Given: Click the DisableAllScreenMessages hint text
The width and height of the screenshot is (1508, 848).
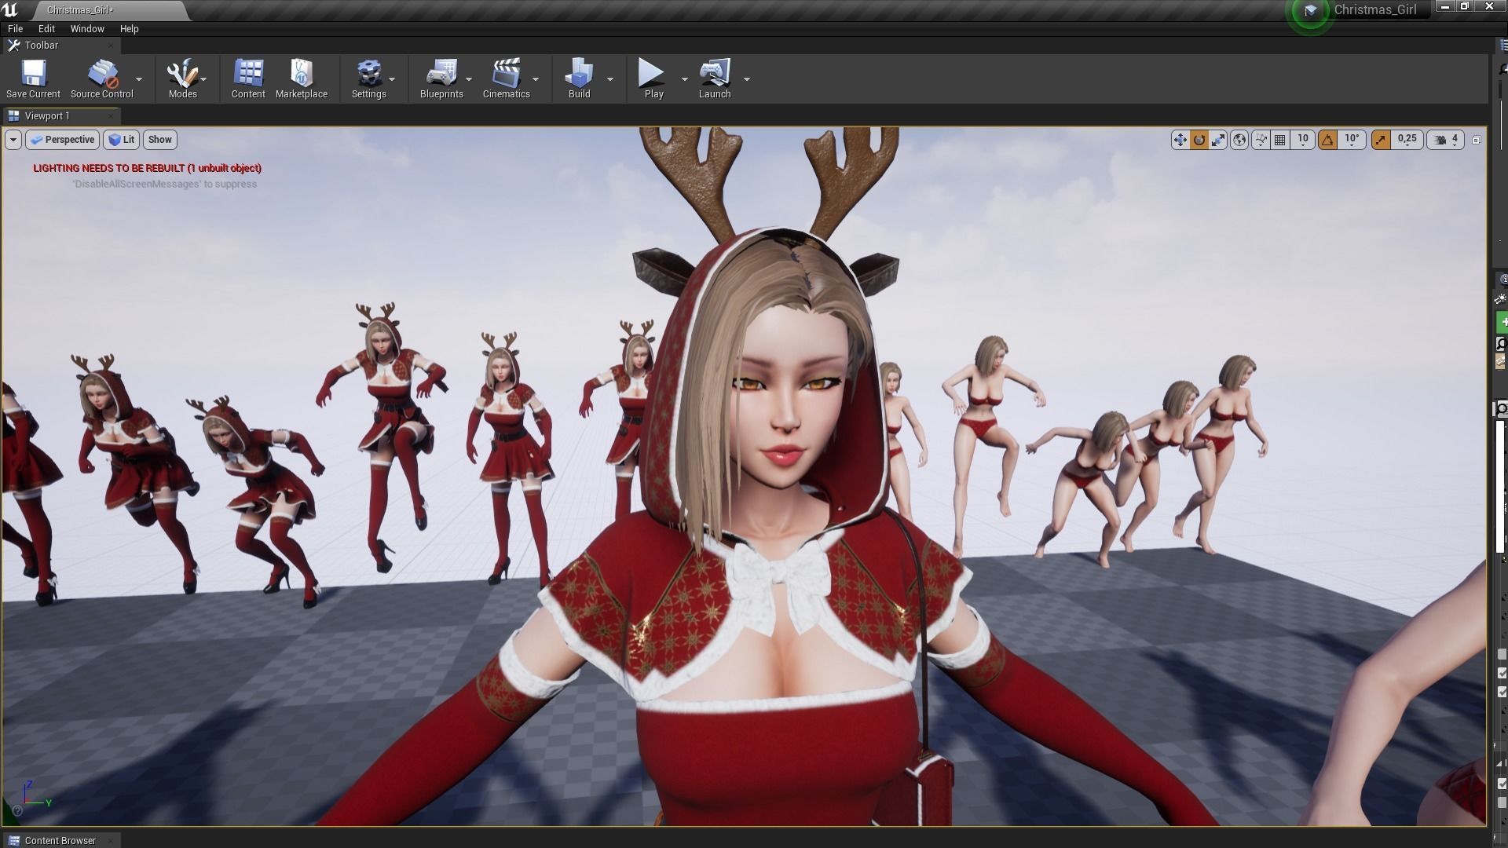Looking at the screenshot, I should [x=164, y=184].
